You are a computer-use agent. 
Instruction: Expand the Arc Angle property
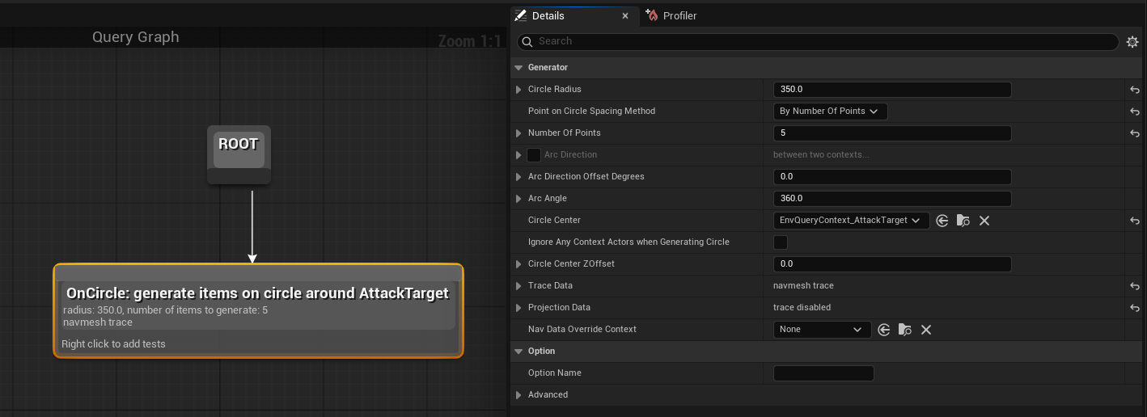tap(518, 199)
